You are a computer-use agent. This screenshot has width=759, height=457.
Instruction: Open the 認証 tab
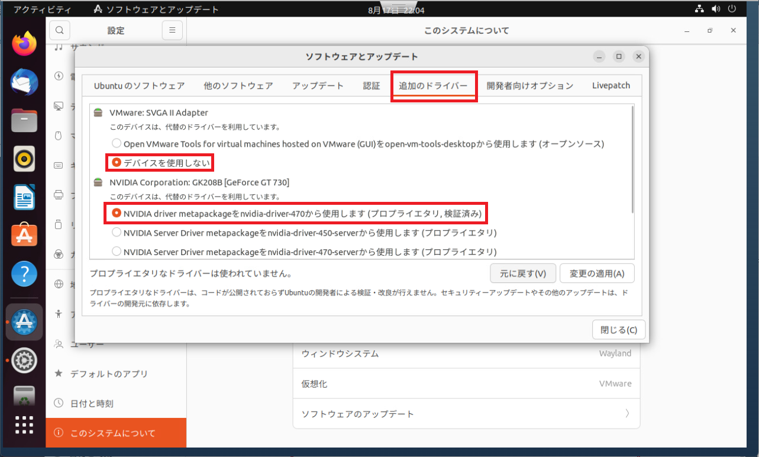pyautogui.click(x=372, y=86)
